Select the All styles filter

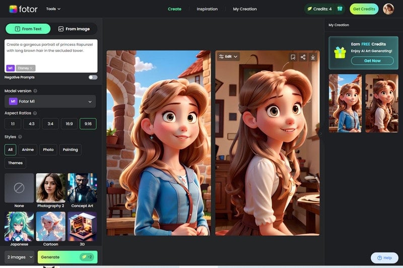10,150
